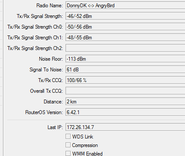Image resolution: width=185 pixels, height=156 pixels.
Task: Click the Tx/Rx Signal Strength field
Action: 125,16
